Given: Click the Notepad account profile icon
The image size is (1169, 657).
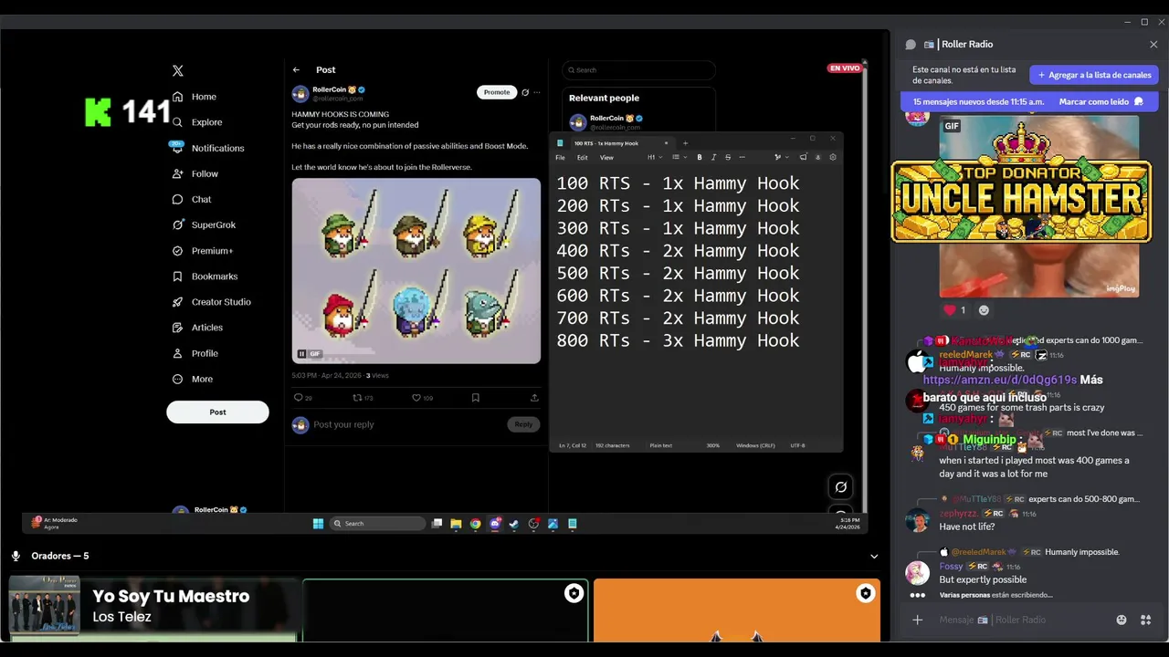Looking at the screenshot, I should 817,157.
